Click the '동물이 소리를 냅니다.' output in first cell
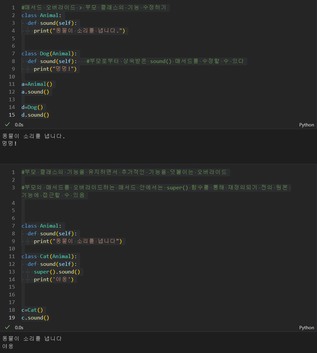 coord(34,136)
